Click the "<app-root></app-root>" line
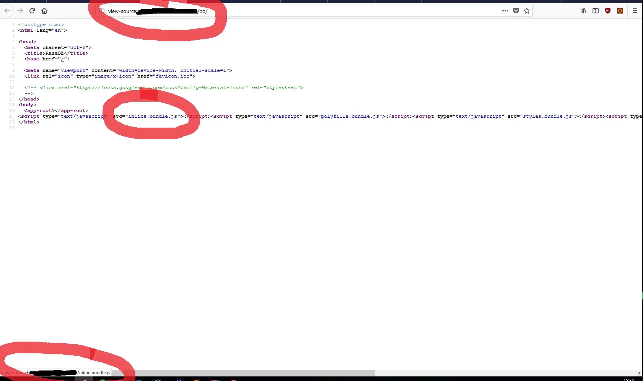 [x=56, y=110]
